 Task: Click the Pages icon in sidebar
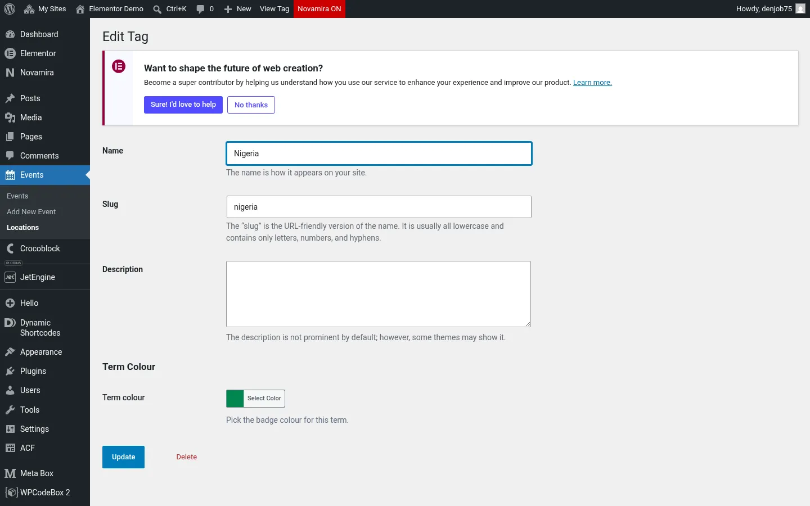10,137
